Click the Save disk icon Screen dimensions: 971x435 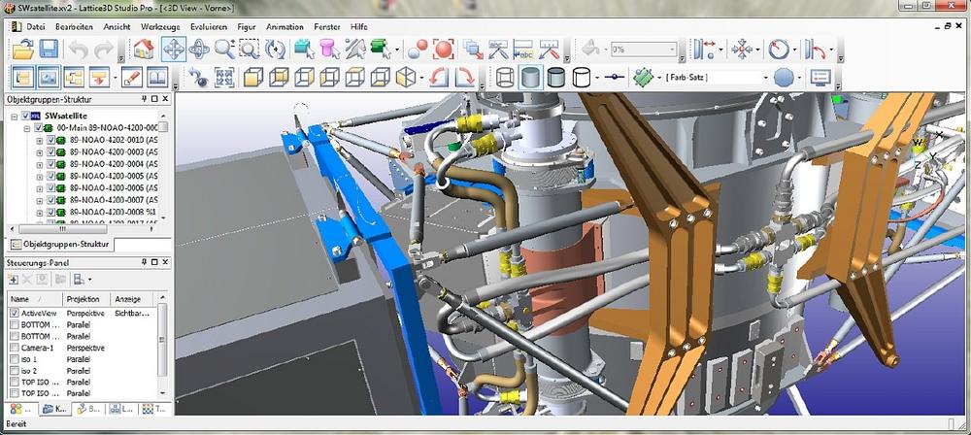click(49, 49)
